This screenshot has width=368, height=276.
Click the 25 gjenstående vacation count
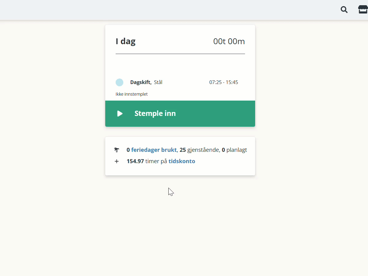click(199, 150)
